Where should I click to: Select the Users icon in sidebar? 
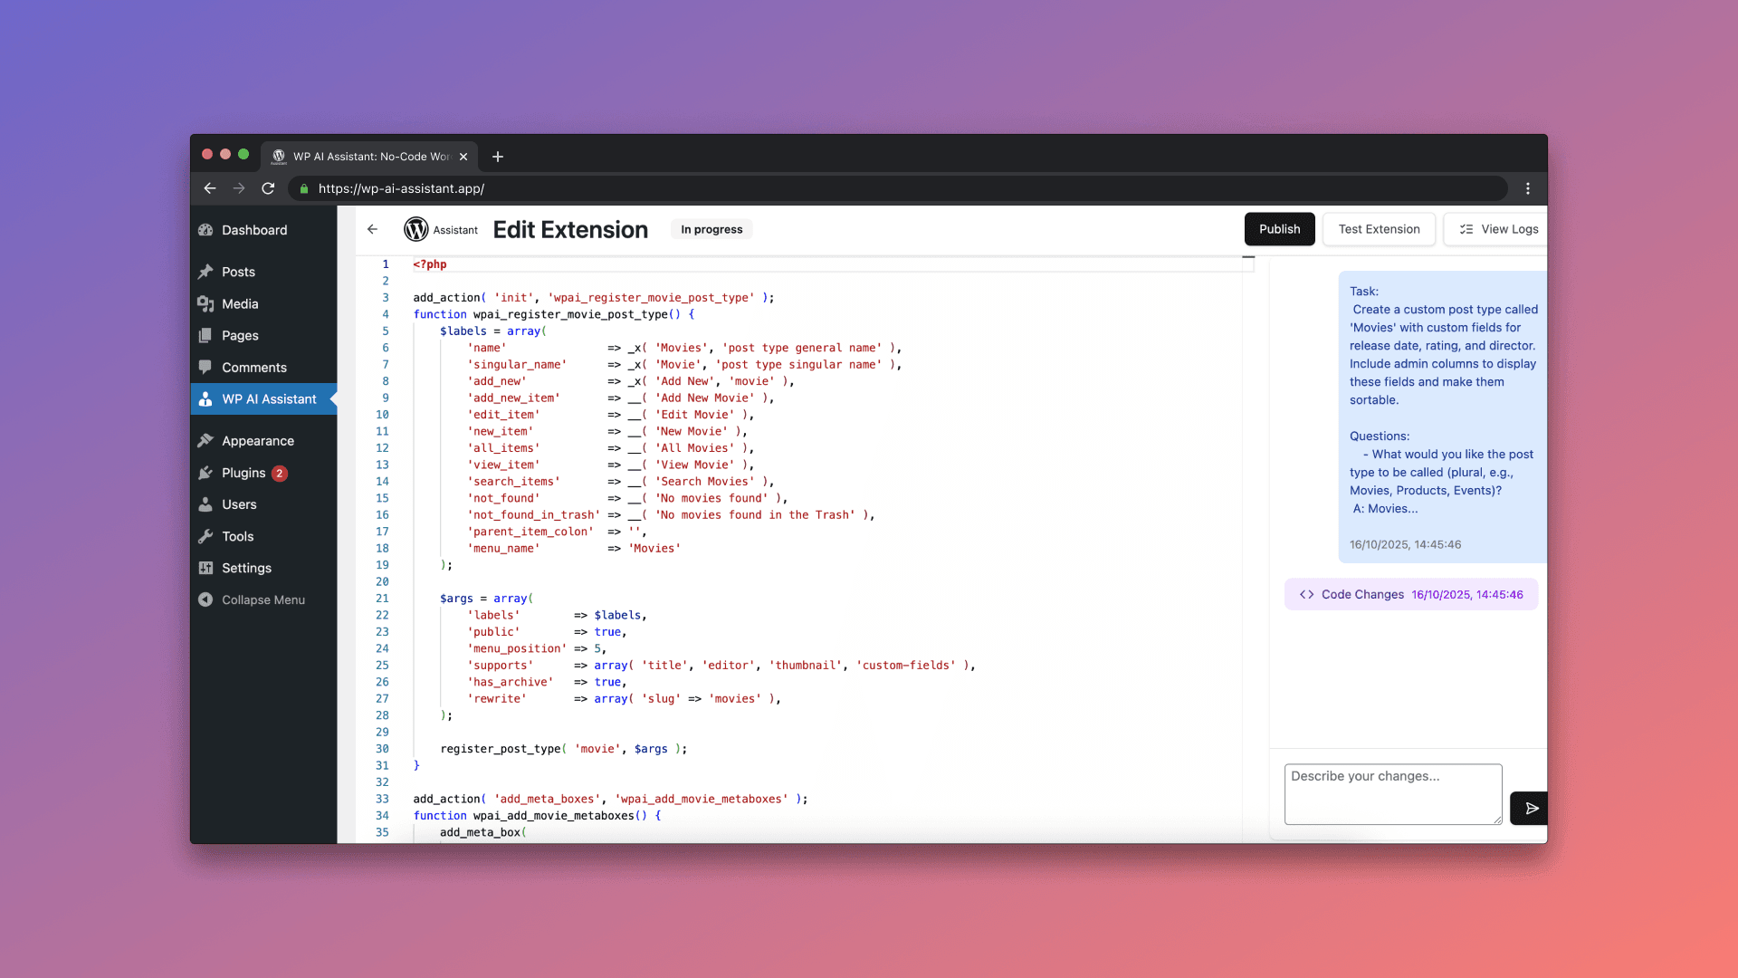tap(206, 504)
